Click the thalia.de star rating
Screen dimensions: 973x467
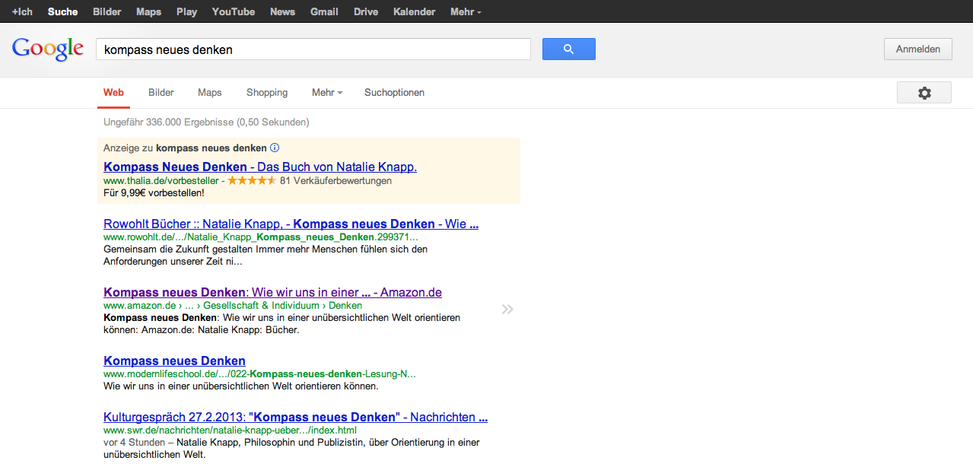[x=251, y=181]
